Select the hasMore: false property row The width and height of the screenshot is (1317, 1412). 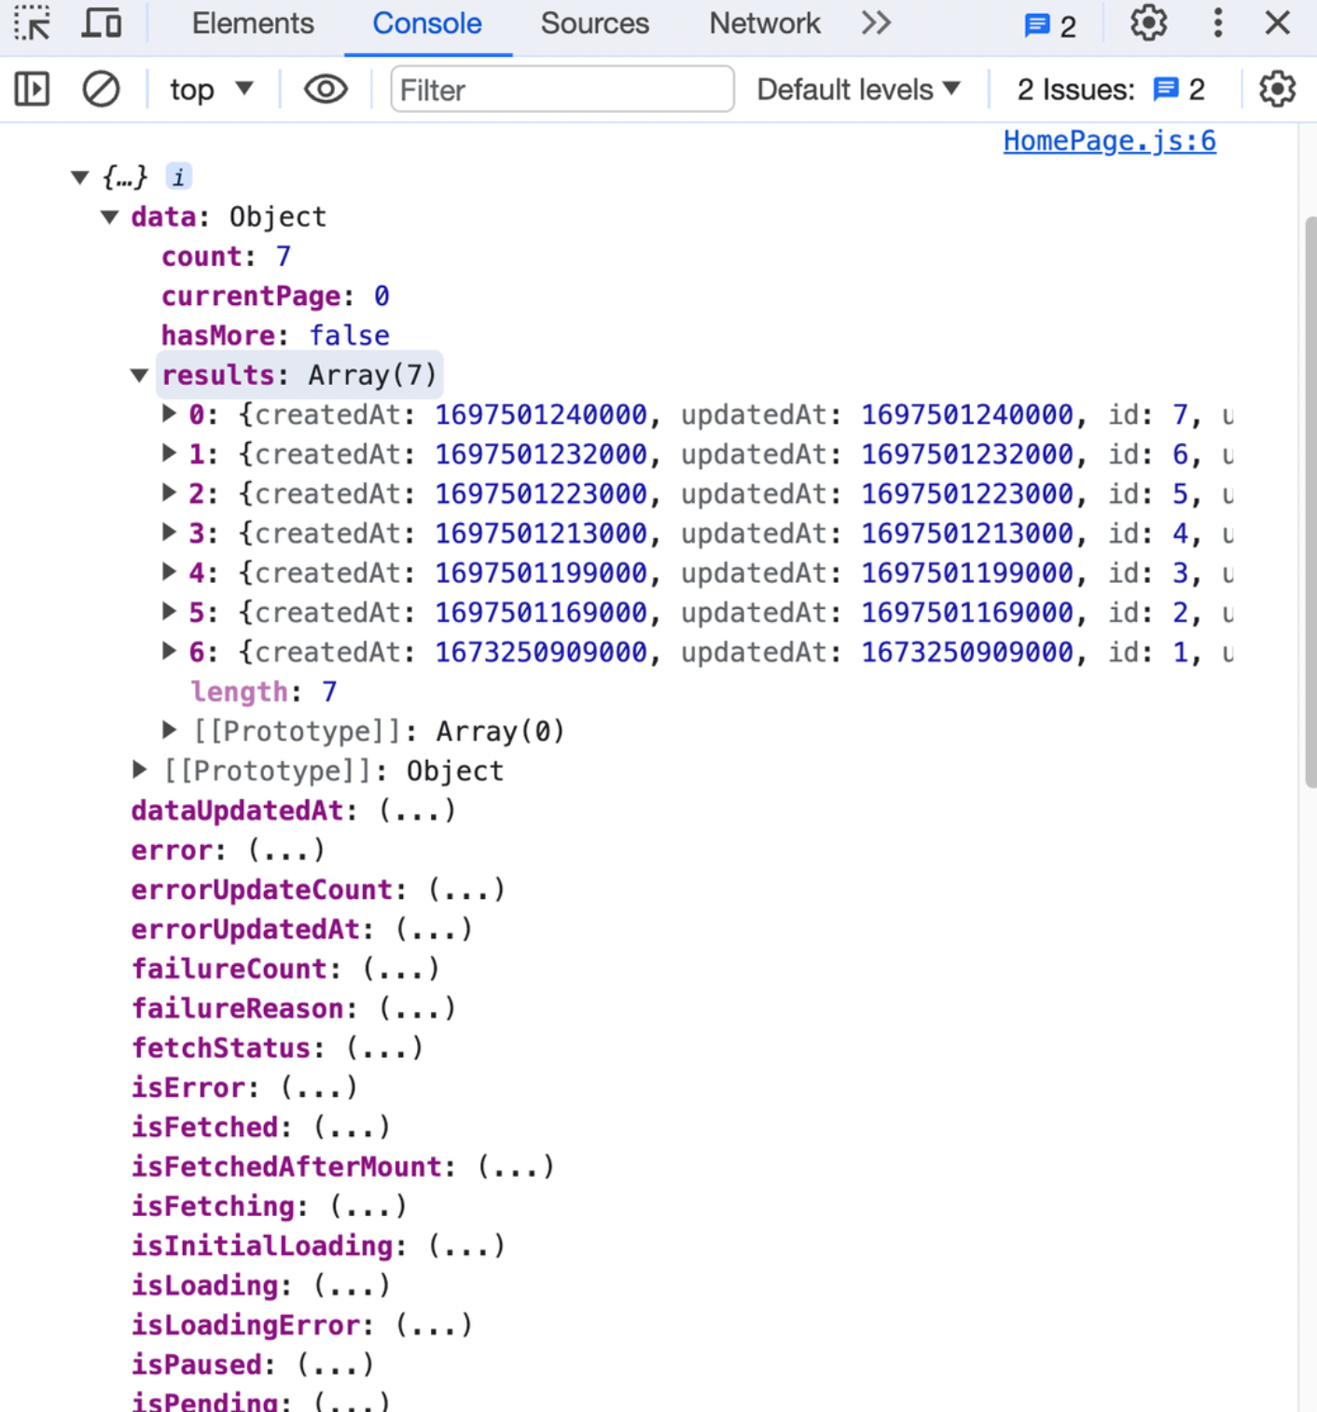click(275, 336)
